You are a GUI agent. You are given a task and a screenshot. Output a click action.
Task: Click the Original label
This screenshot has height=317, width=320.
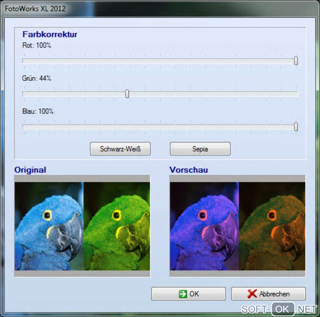coord(30,170)
